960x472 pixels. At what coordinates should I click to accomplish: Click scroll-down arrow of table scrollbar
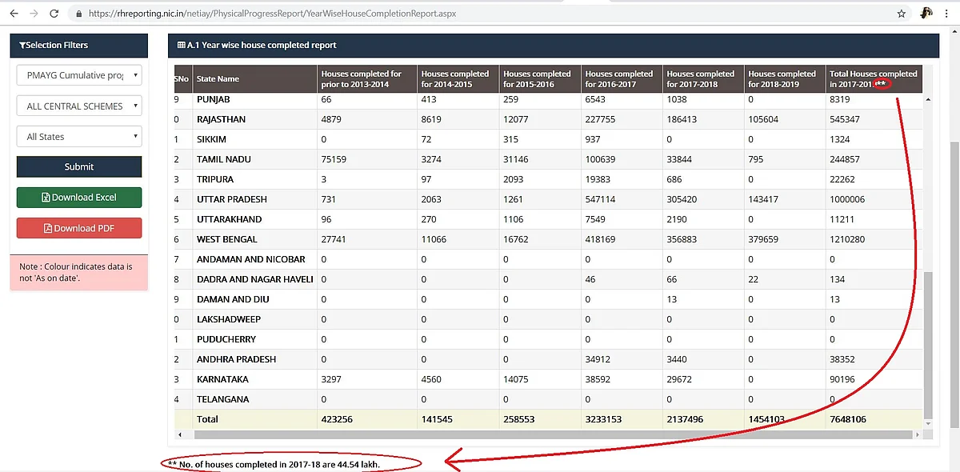[928, 423]
